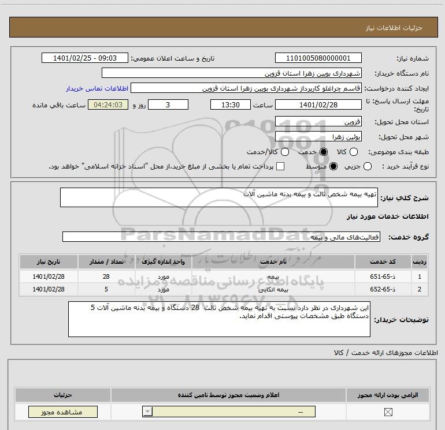
Task: Click need date in row 2
Action: (x=49, y=289)
